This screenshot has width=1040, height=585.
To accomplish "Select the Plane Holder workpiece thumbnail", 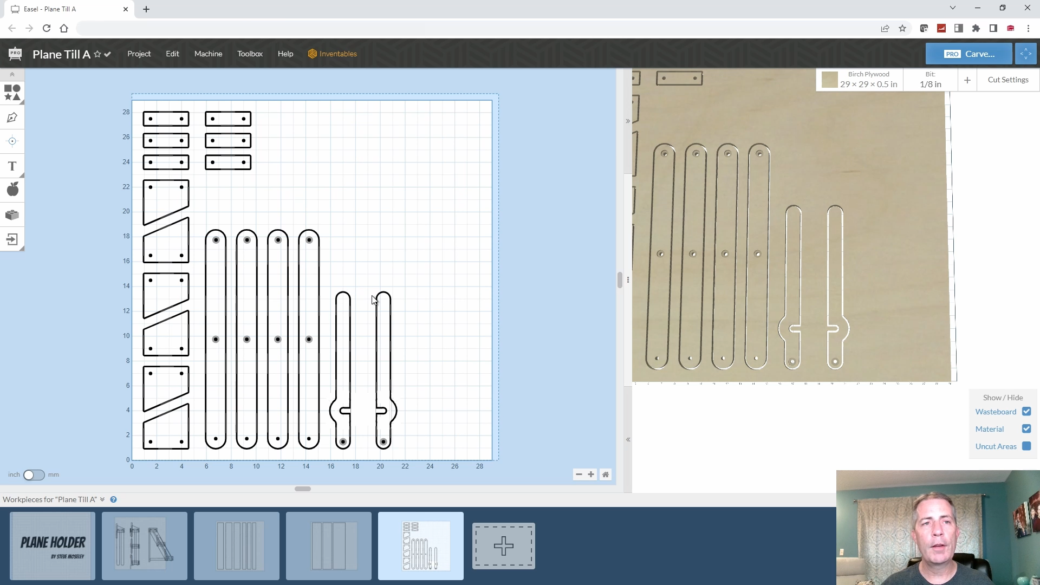I will tap(53, 545).
